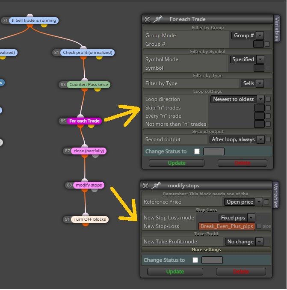This screenshot has height=290, width=287.
Task: Close the For each Trade panel
Action: pyautogui.click(x=147, y=19)
